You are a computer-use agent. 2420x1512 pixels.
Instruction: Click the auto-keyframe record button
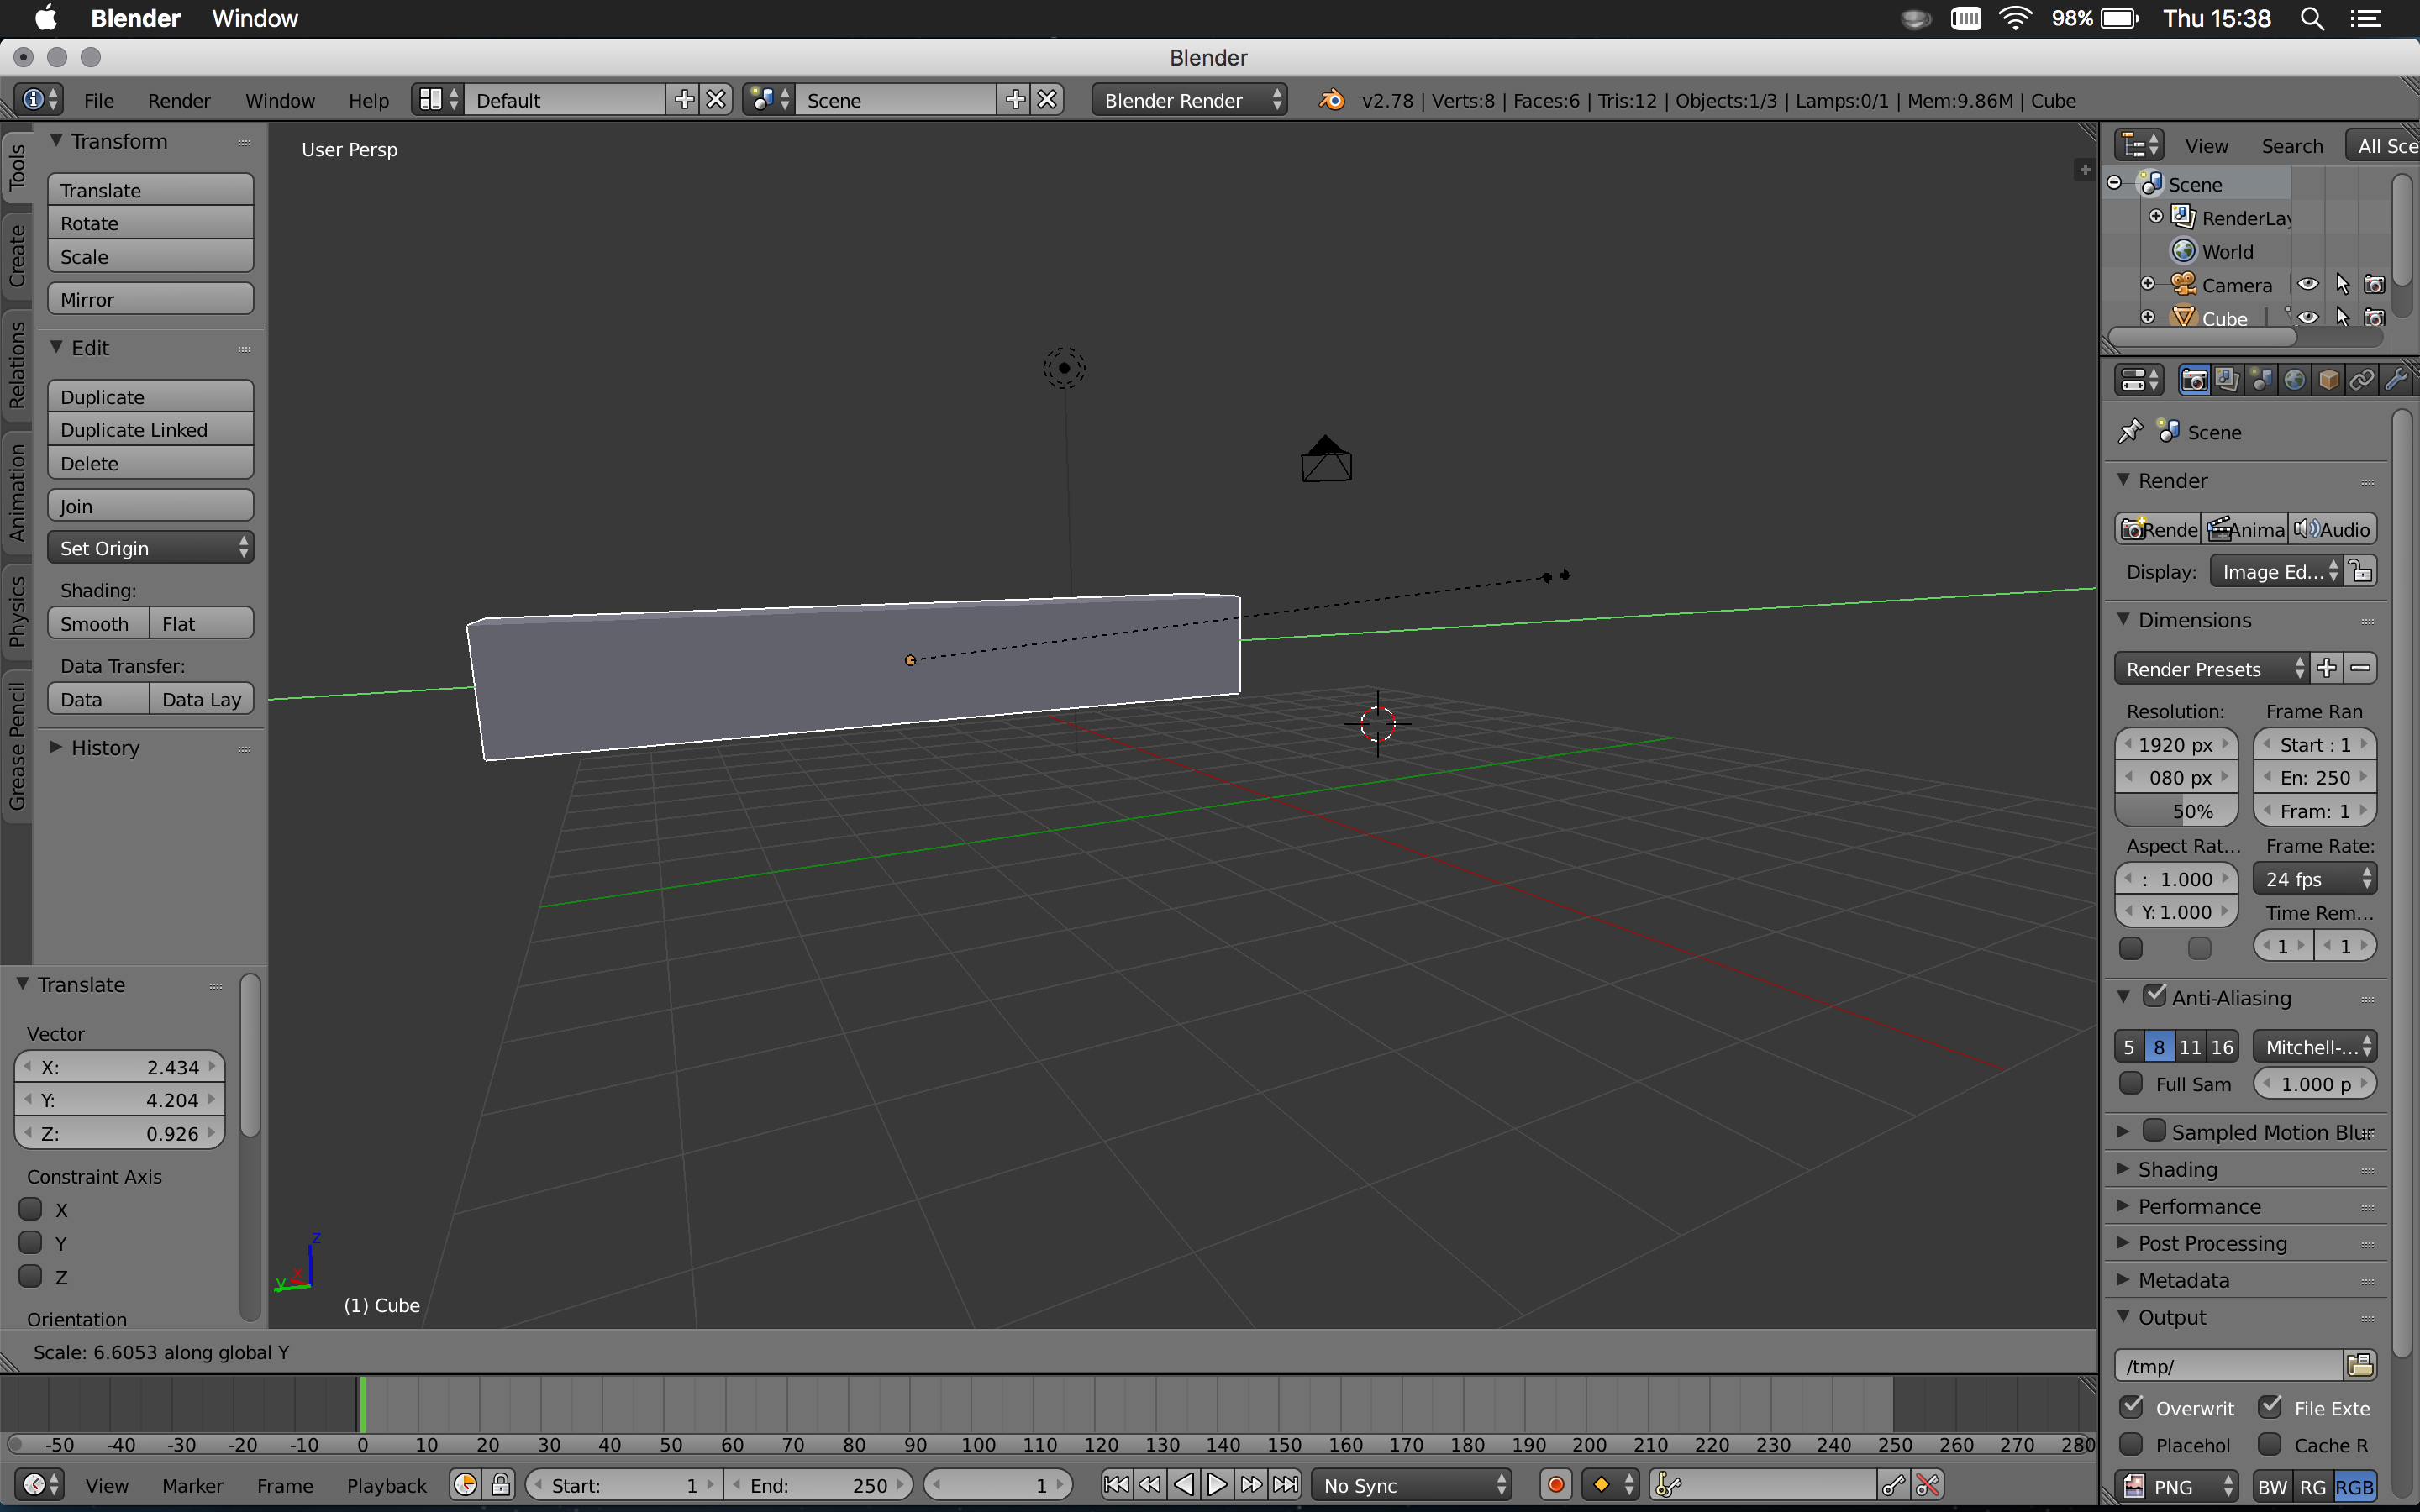1556,1485
